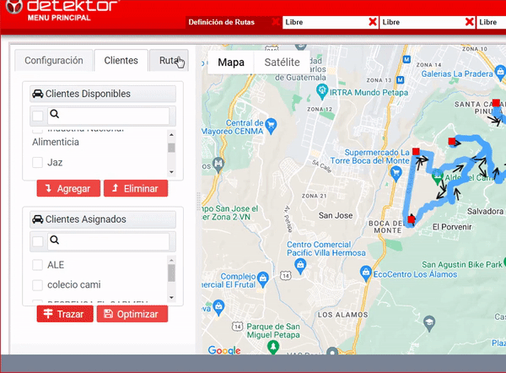Image resolution: width=506 pixels, height=373 pixels.
Task: Select the ALE client name
Action: (x=56, y=265)
